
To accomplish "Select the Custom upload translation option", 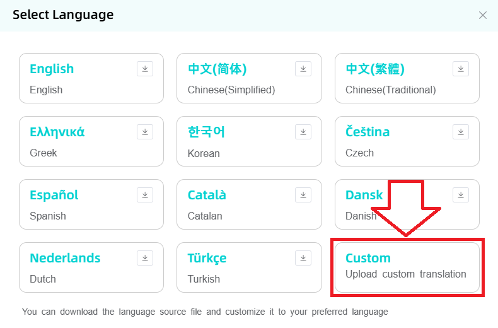I will tap(407, 267).
